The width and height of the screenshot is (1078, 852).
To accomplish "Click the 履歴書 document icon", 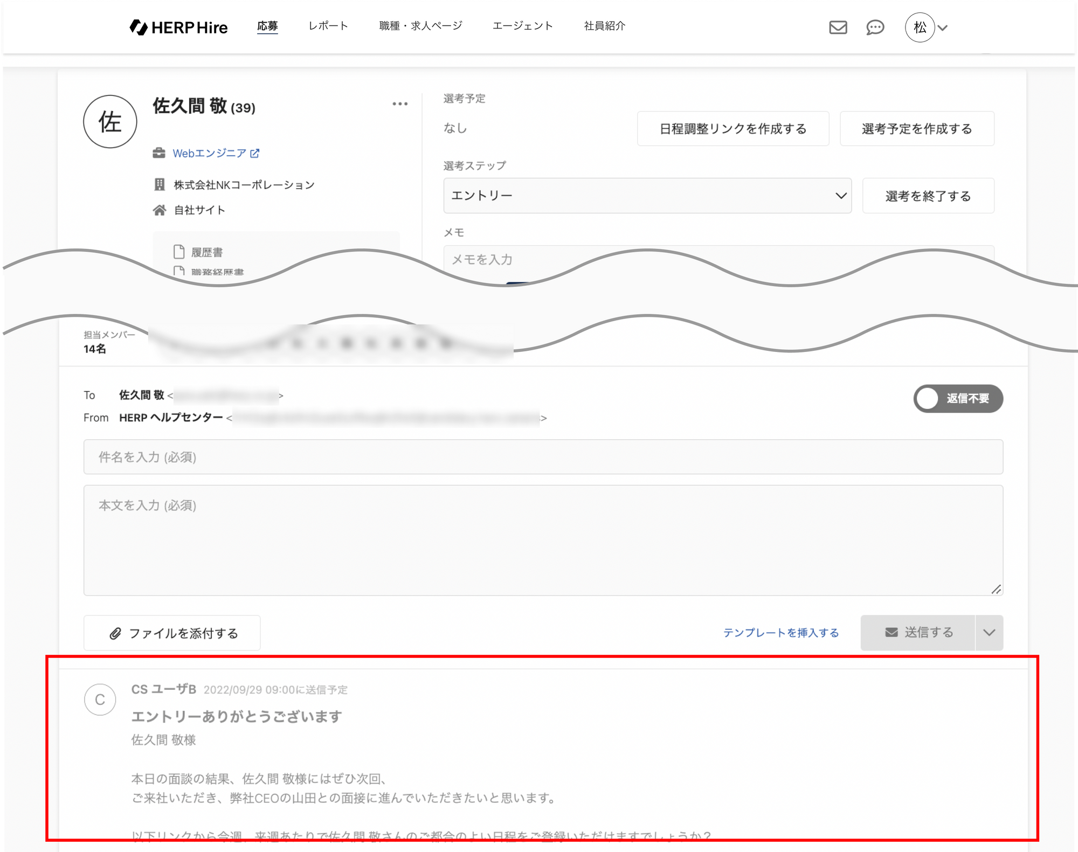I will 179,252.
